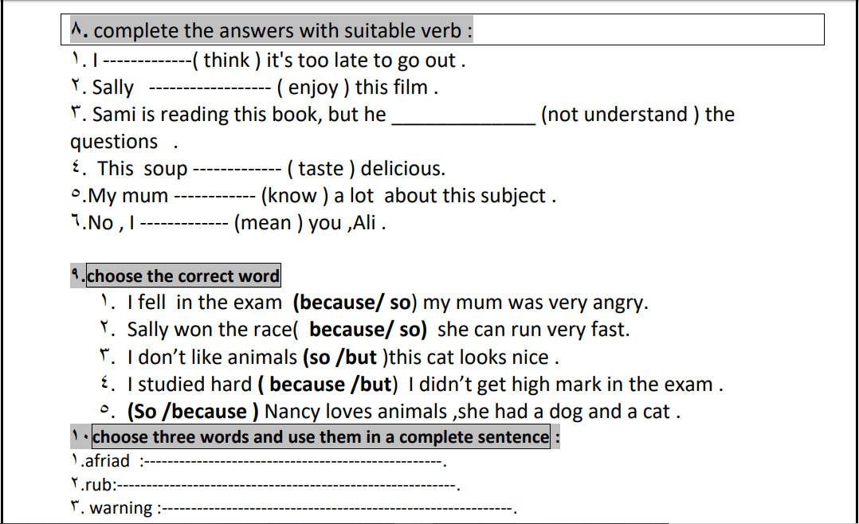Click the blank before '(mean ) you ,Ali'

(184, 224)
